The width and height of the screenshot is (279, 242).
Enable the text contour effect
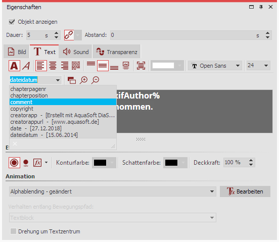[14, 163]
